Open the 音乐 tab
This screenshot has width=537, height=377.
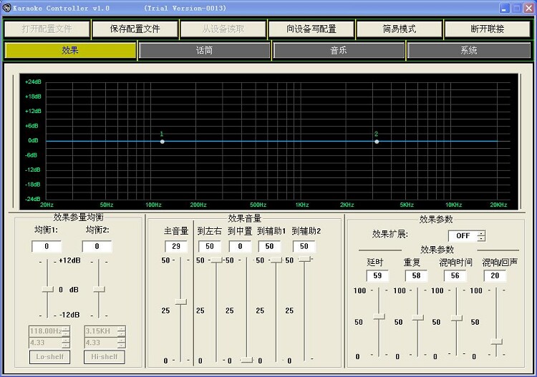339,51
